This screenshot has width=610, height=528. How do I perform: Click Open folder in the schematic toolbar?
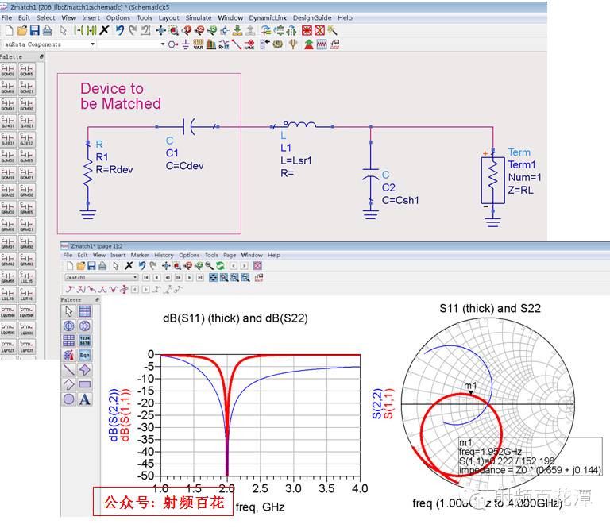coord(22,30)
